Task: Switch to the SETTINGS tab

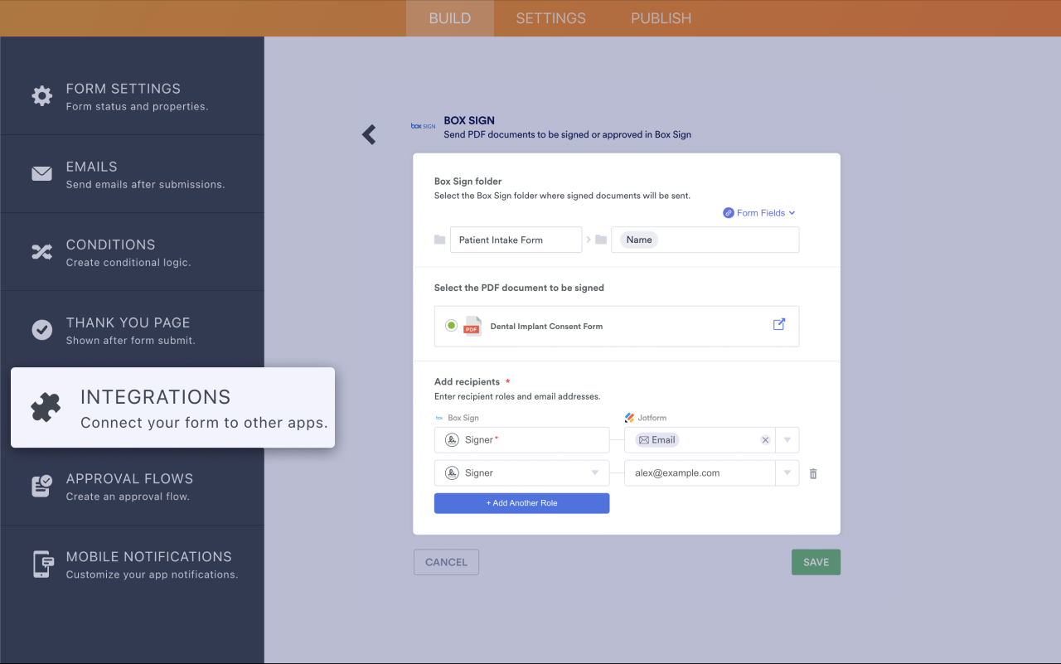Action: [550, 17]
